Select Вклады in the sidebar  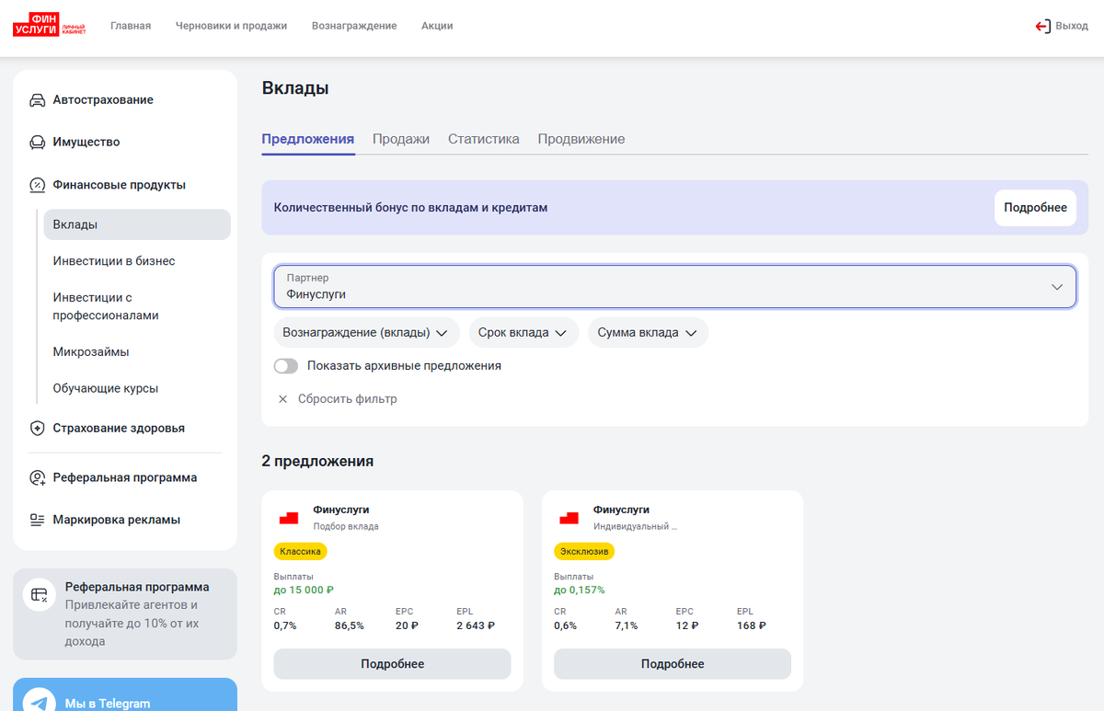[137, 224]
